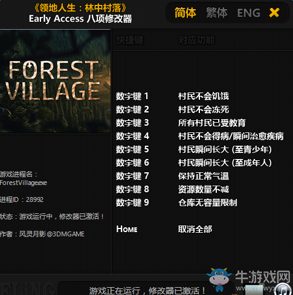Click the blue cow mascot icon

point(219,279)
